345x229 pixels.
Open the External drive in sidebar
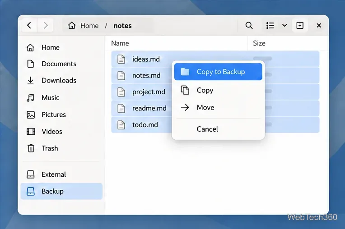61,174
